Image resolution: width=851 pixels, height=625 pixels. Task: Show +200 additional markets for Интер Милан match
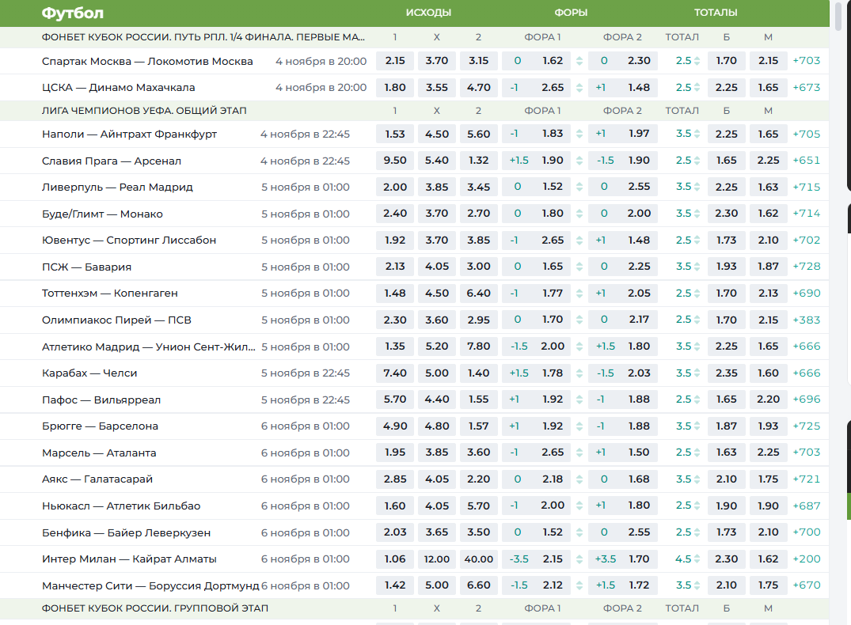(806, 559)
